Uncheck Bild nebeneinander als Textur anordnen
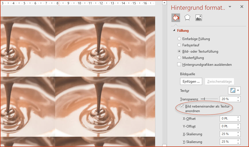This screenshot has height=147, width=249. click(x=182, y=106)
